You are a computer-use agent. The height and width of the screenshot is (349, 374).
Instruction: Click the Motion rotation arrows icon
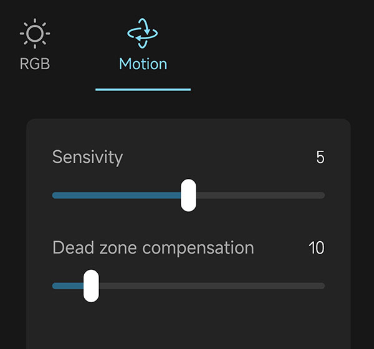tap(143, 33)
